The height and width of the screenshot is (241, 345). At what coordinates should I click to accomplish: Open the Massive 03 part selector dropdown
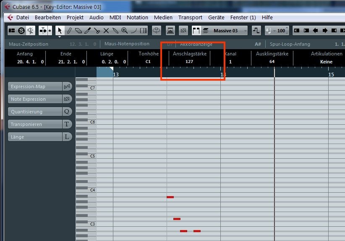coord(229,31)
